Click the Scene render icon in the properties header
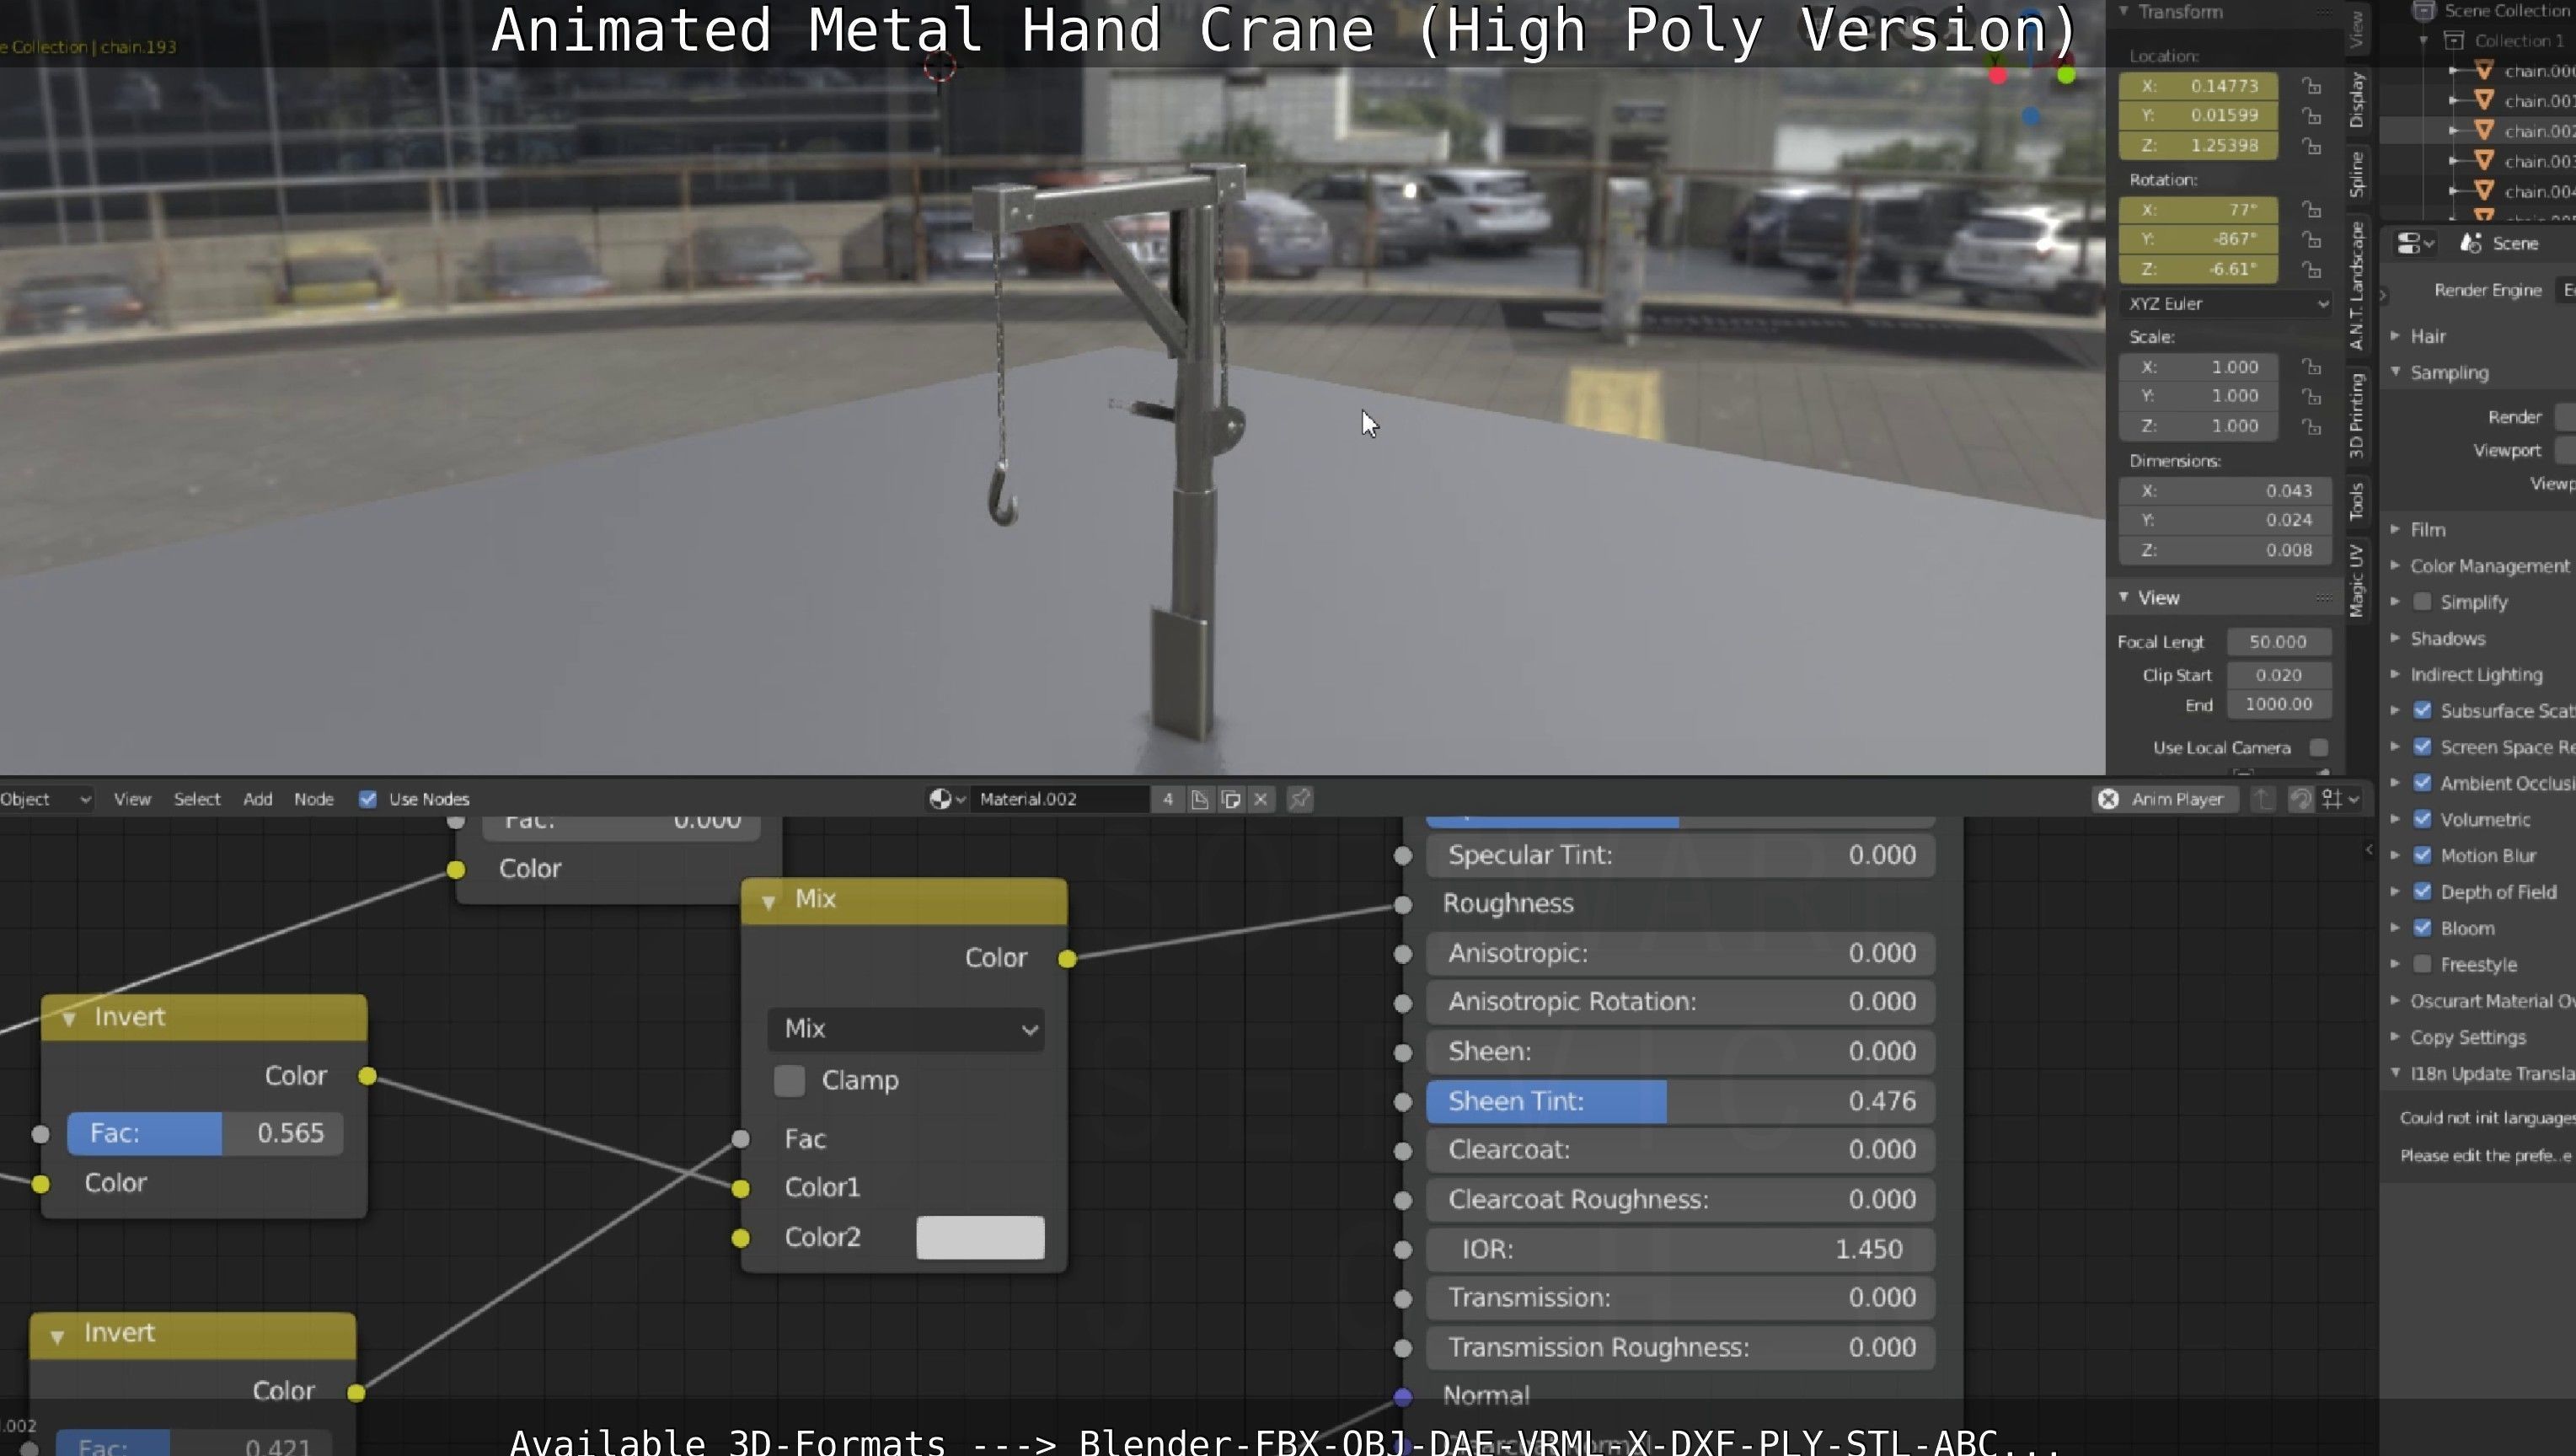This screenshot has width=2576, height=1456. tap(2471, 243)
